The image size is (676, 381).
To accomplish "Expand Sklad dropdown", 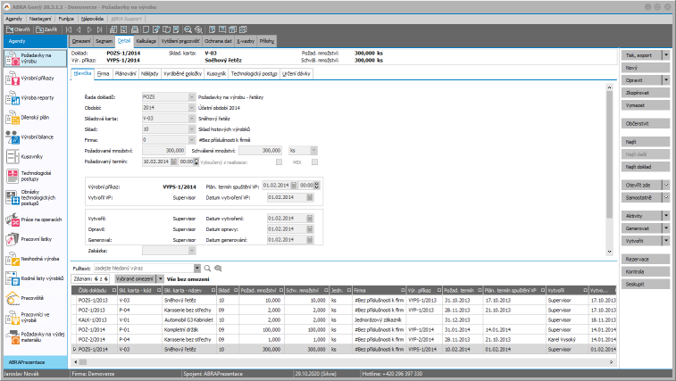I will click(191, 129).
